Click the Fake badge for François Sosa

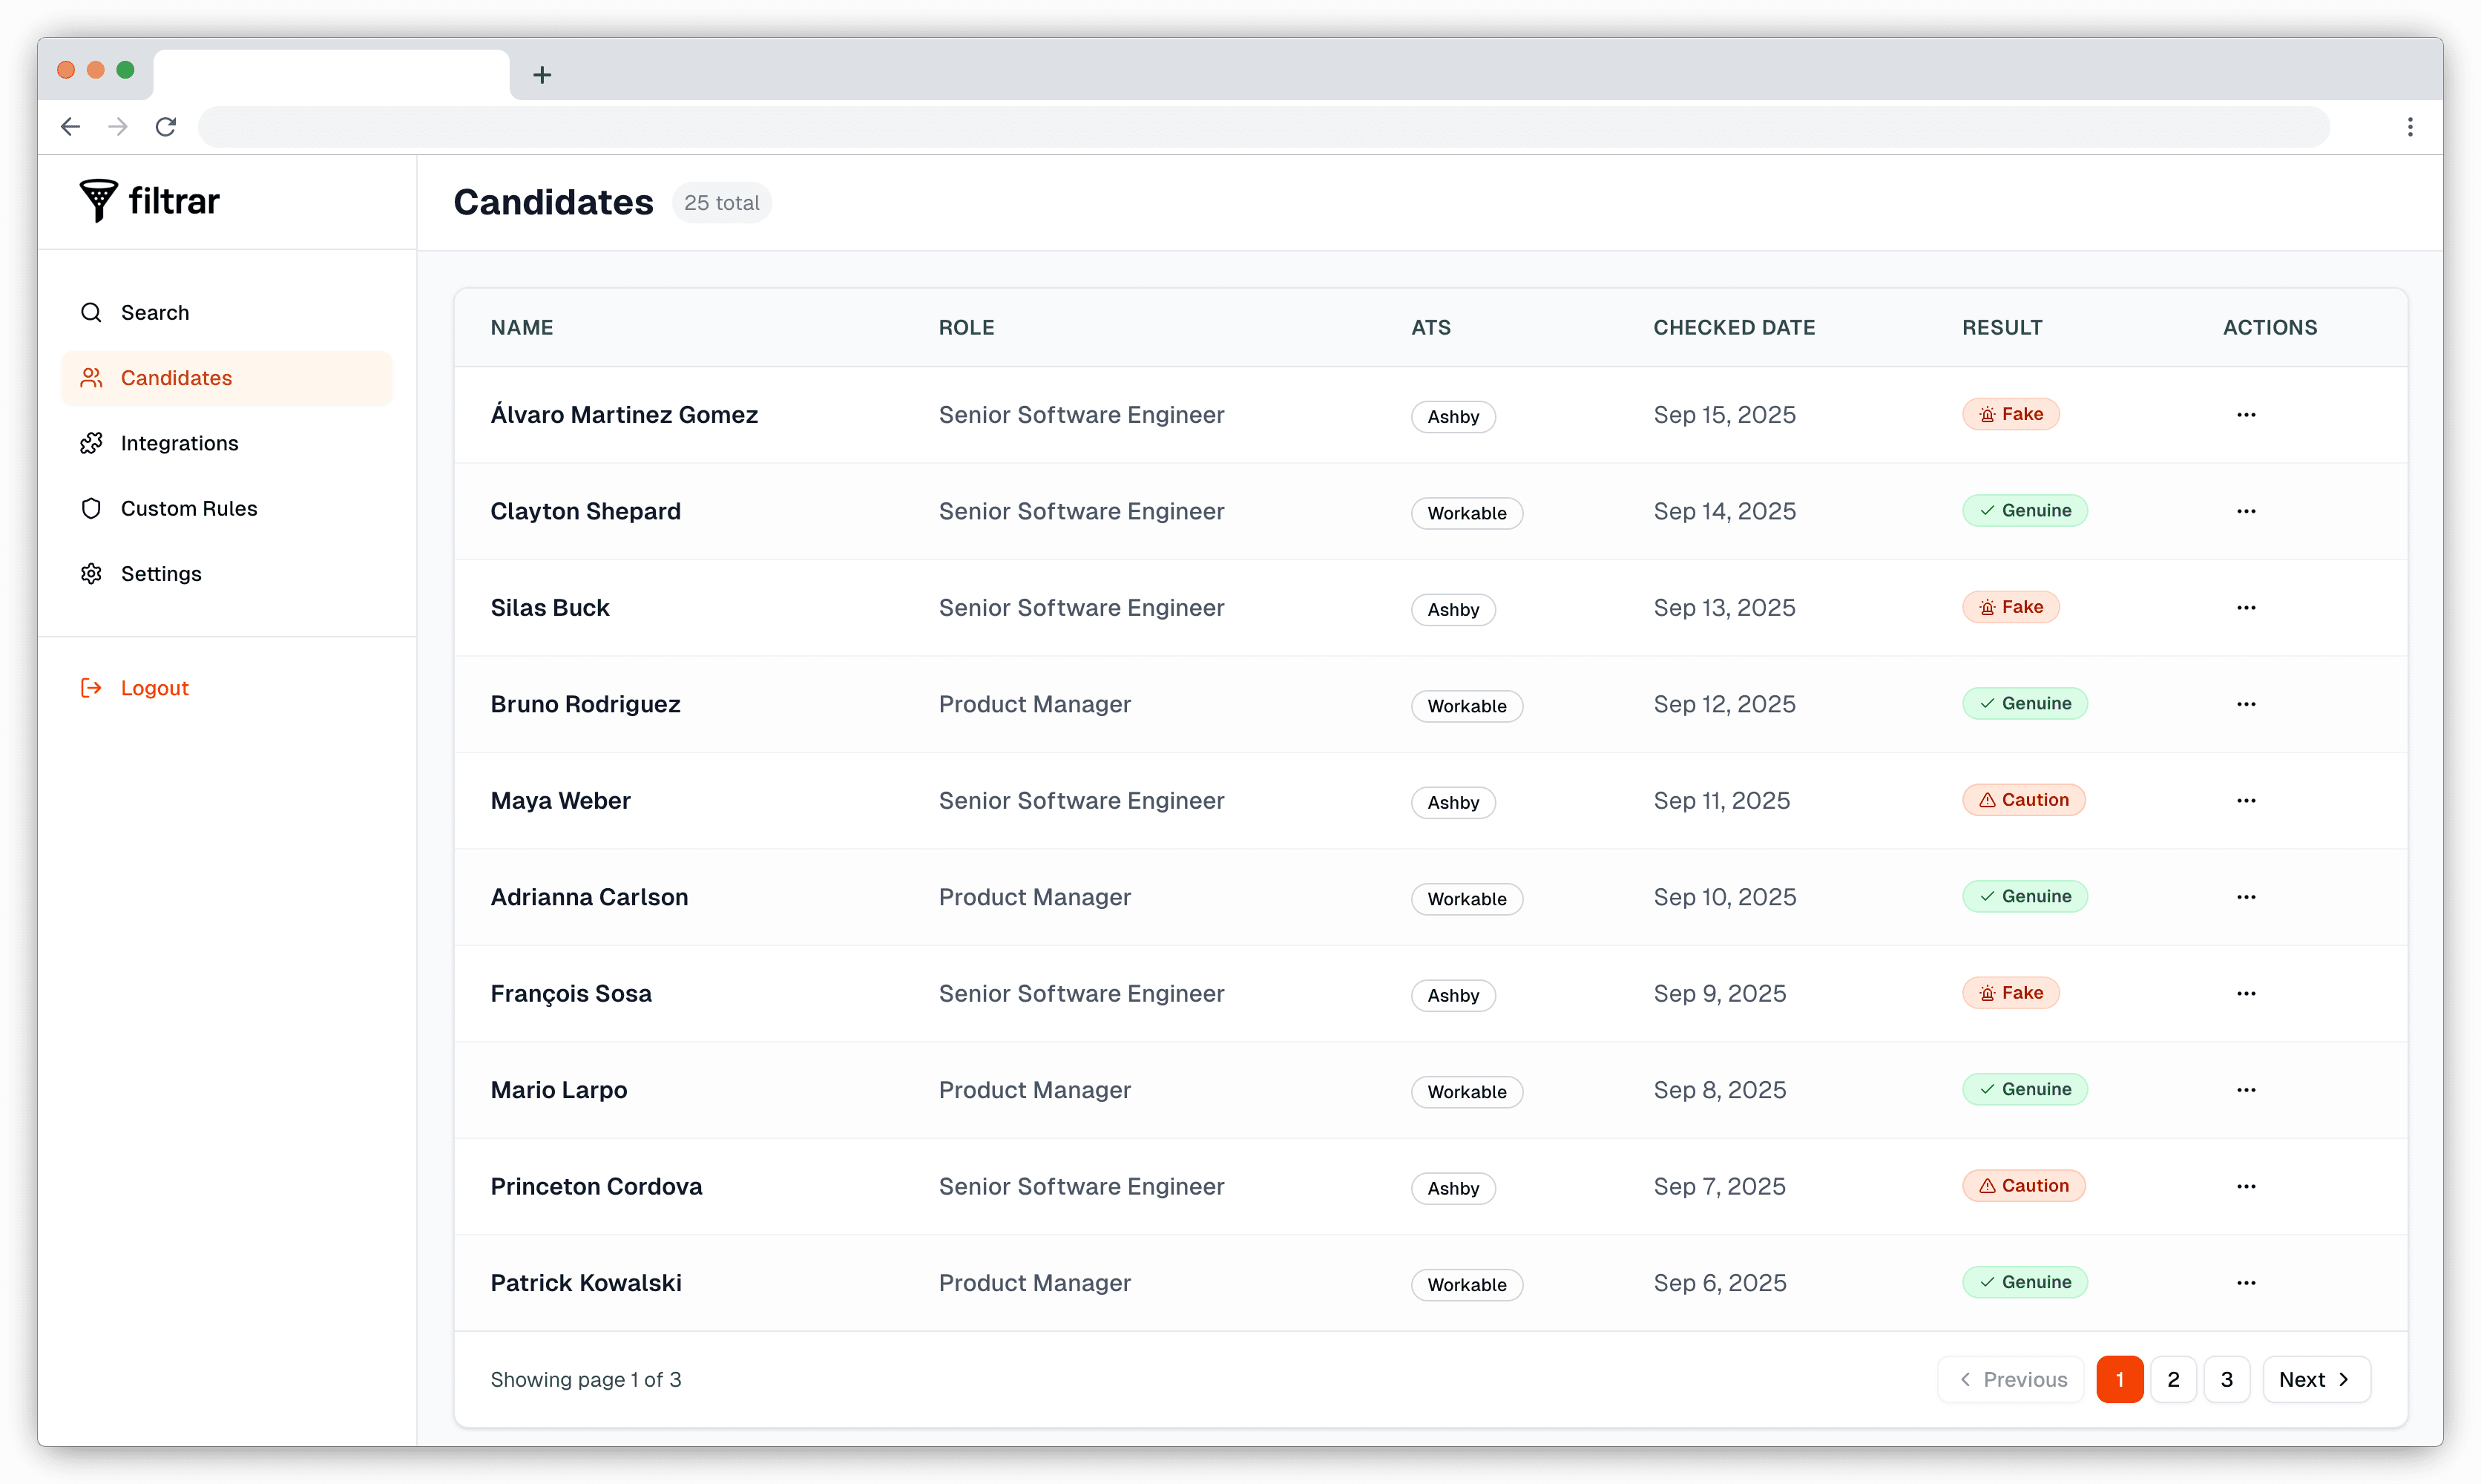[x=2010, y=993]
